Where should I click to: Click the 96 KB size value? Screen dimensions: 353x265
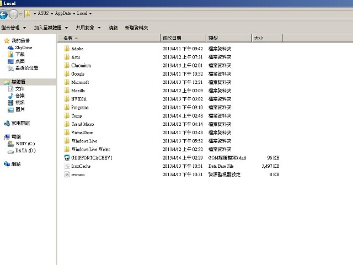tap(273, 158)
